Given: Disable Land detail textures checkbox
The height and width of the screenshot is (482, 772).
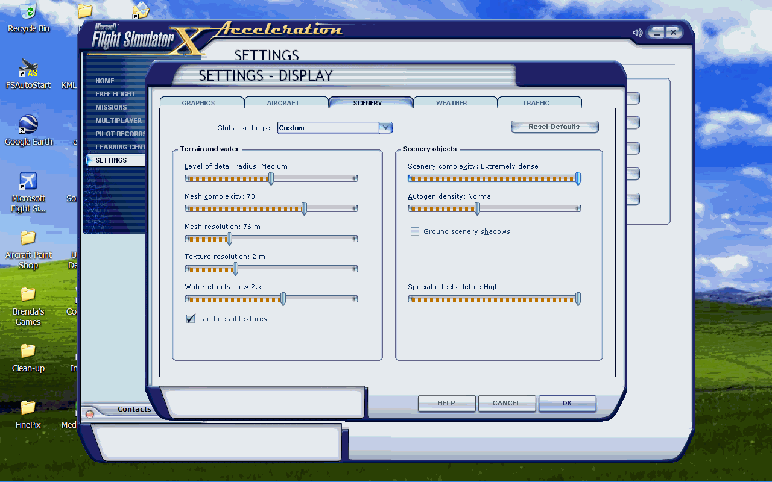Looking at the screenshot, I should point(191,319).
